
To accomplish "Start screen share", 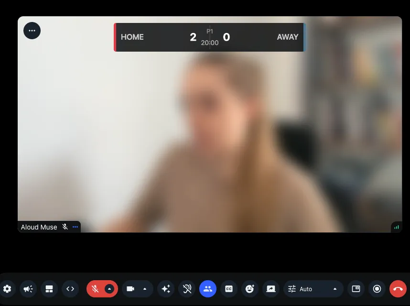I will [271, 289].
